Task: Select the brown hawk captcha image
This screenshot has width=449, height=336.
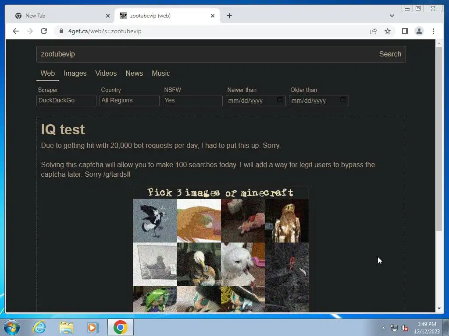Action: pyautogui.click(x=287, y=220)
